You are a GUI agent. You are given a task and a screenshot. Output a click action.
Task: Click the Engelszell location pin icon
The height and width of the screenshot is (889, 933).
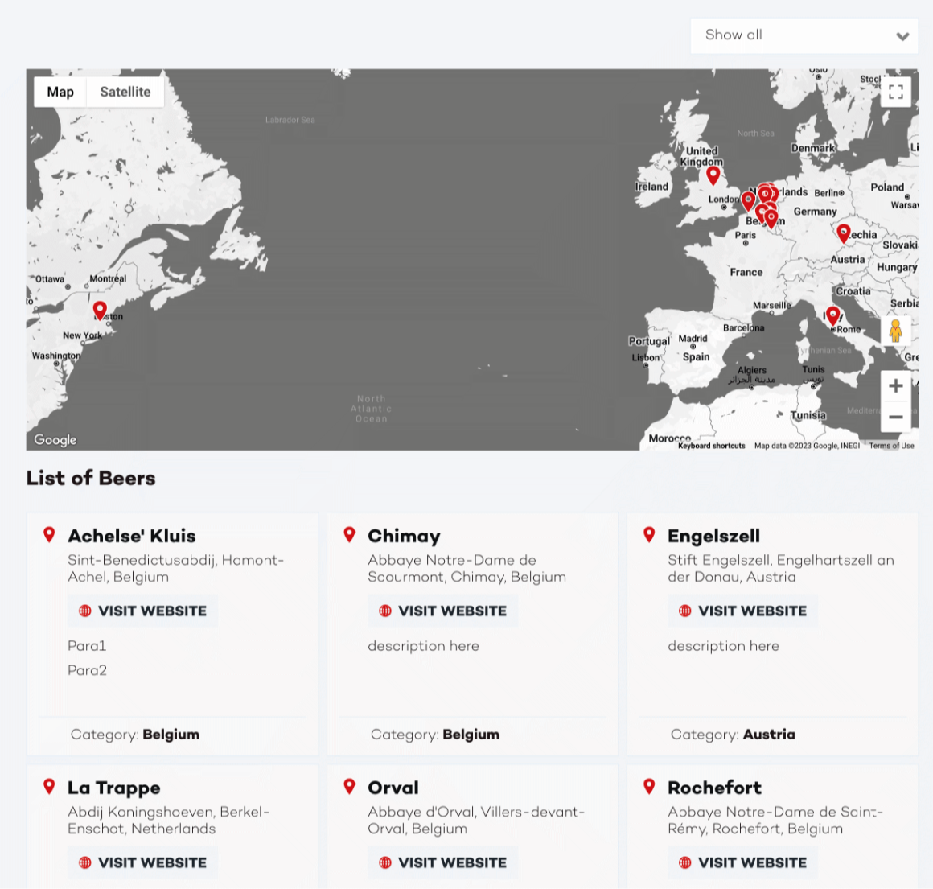(649, 534)
